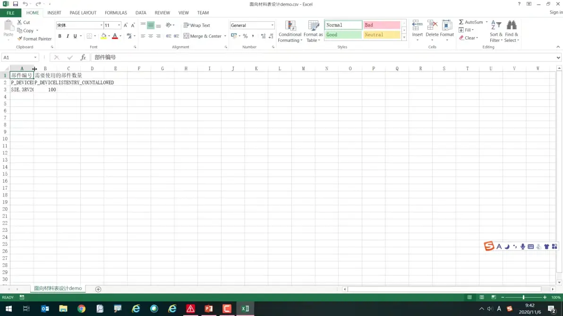This screenshot has height=316, width=563.
Task: Toggle Underline formatting
Action: [75, 36]
